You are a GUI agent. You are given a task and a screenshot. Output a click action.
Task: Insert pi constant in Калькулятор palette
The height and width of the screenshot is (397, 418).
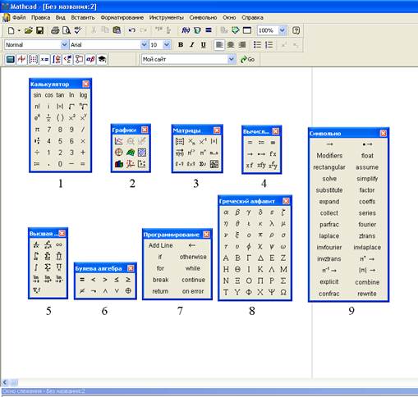(37, 130)
